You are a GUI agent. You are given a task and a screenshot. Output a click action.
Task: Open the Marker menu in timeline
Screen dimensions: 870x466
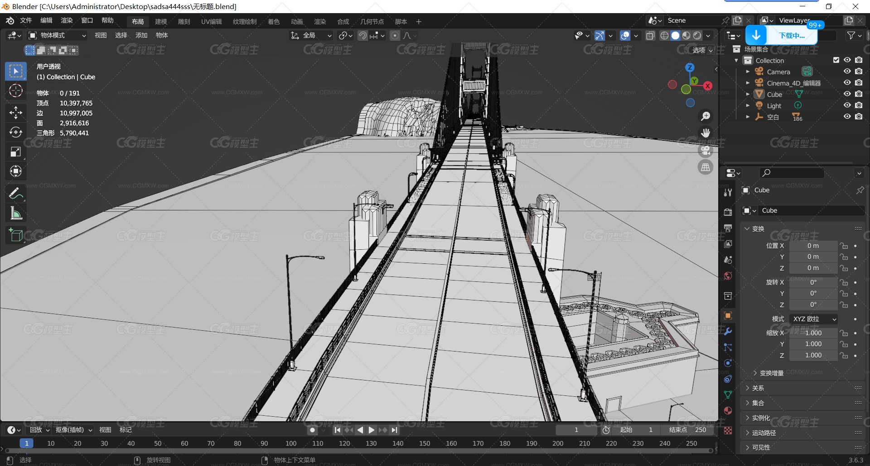pyautogui.click(x=126, y=430)
